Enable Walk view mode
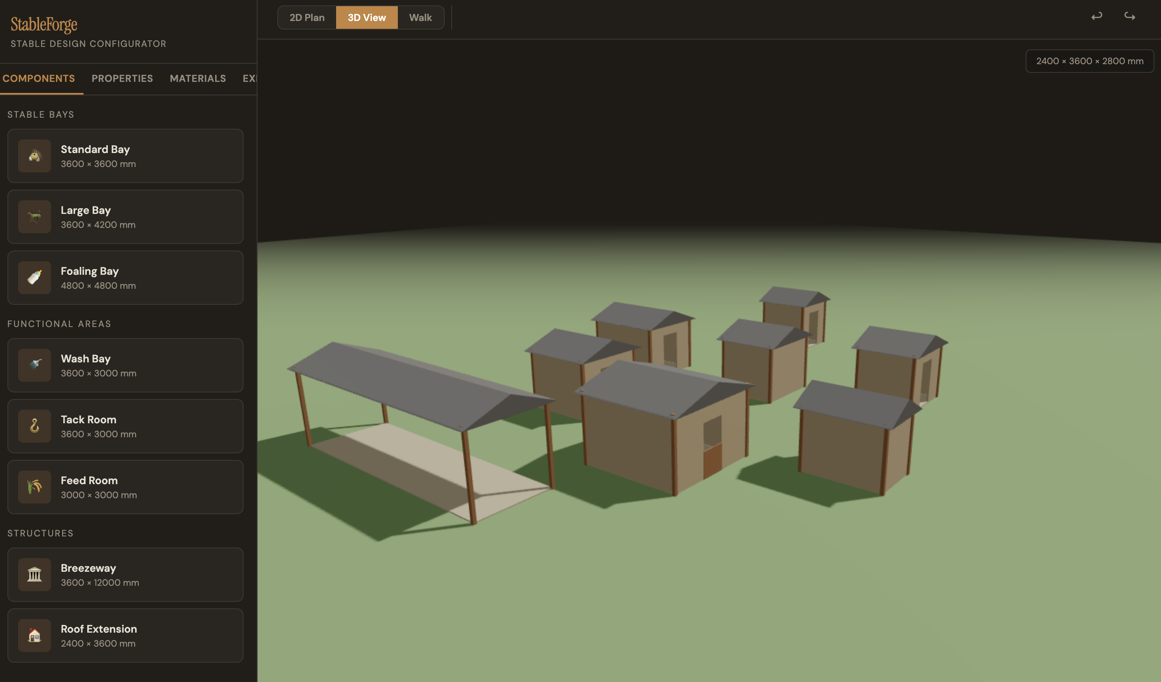 click(420, 18)
